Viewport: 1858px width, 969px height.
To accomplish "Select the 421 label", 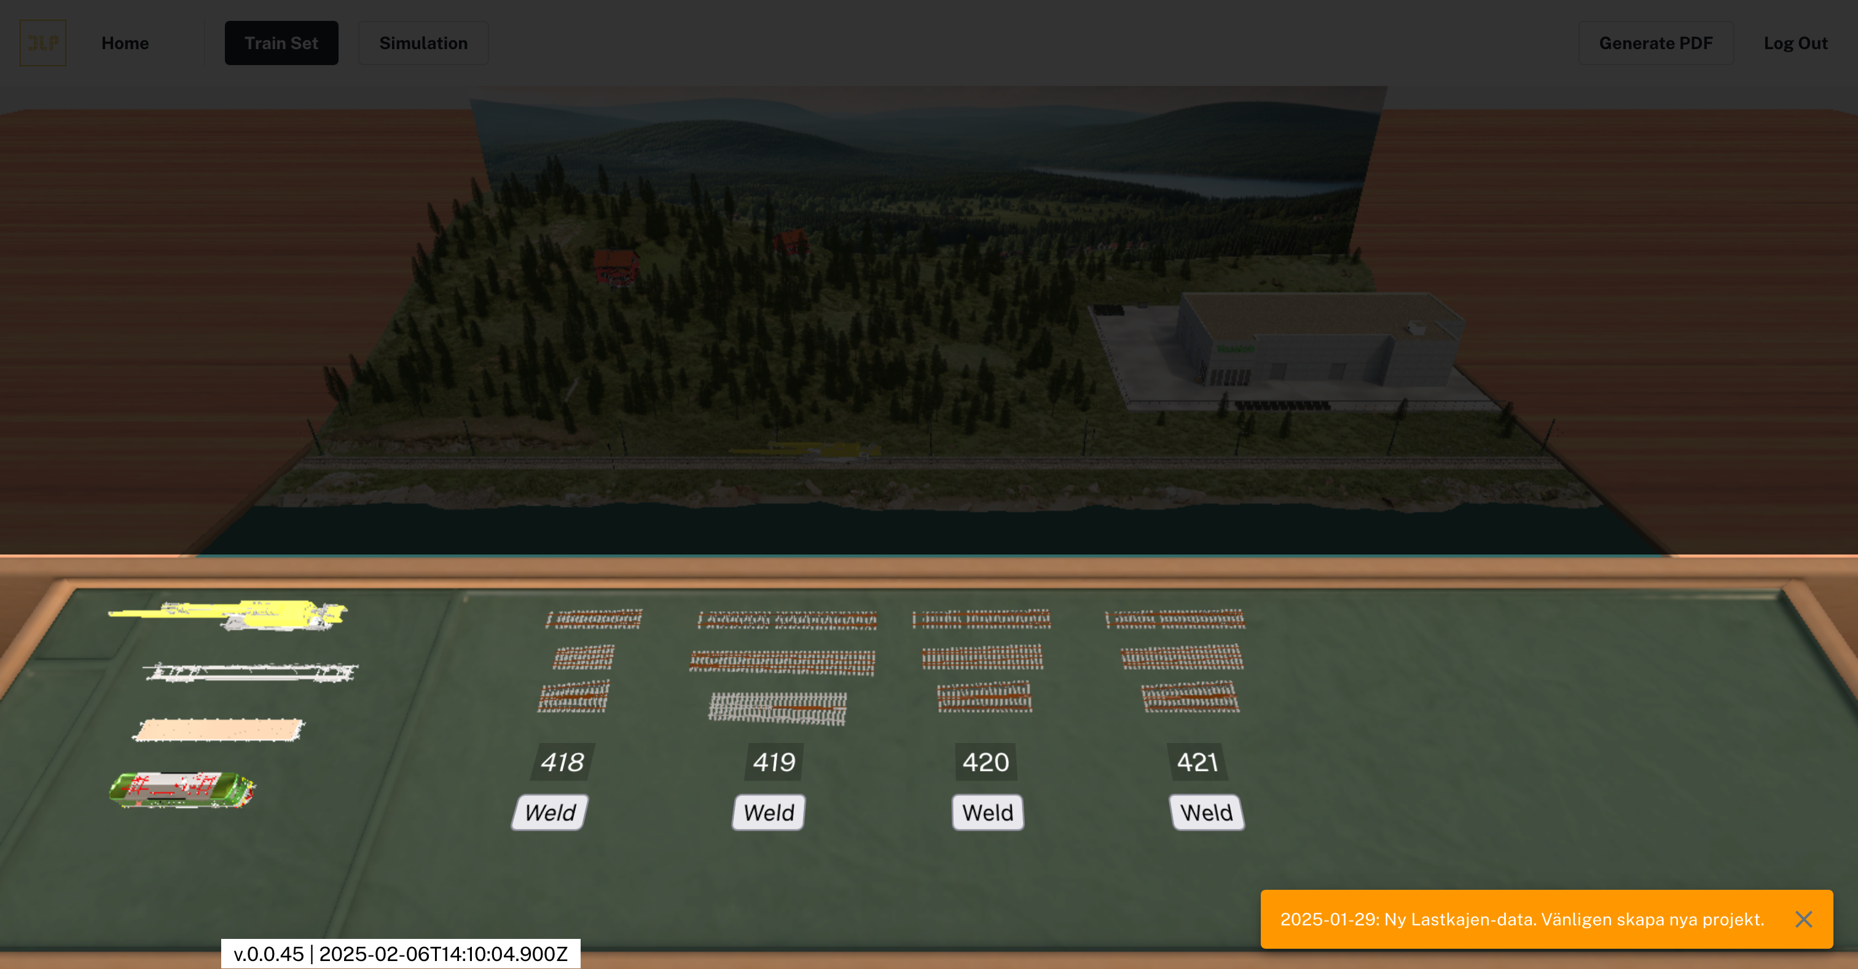I will tap(1198, 762).
